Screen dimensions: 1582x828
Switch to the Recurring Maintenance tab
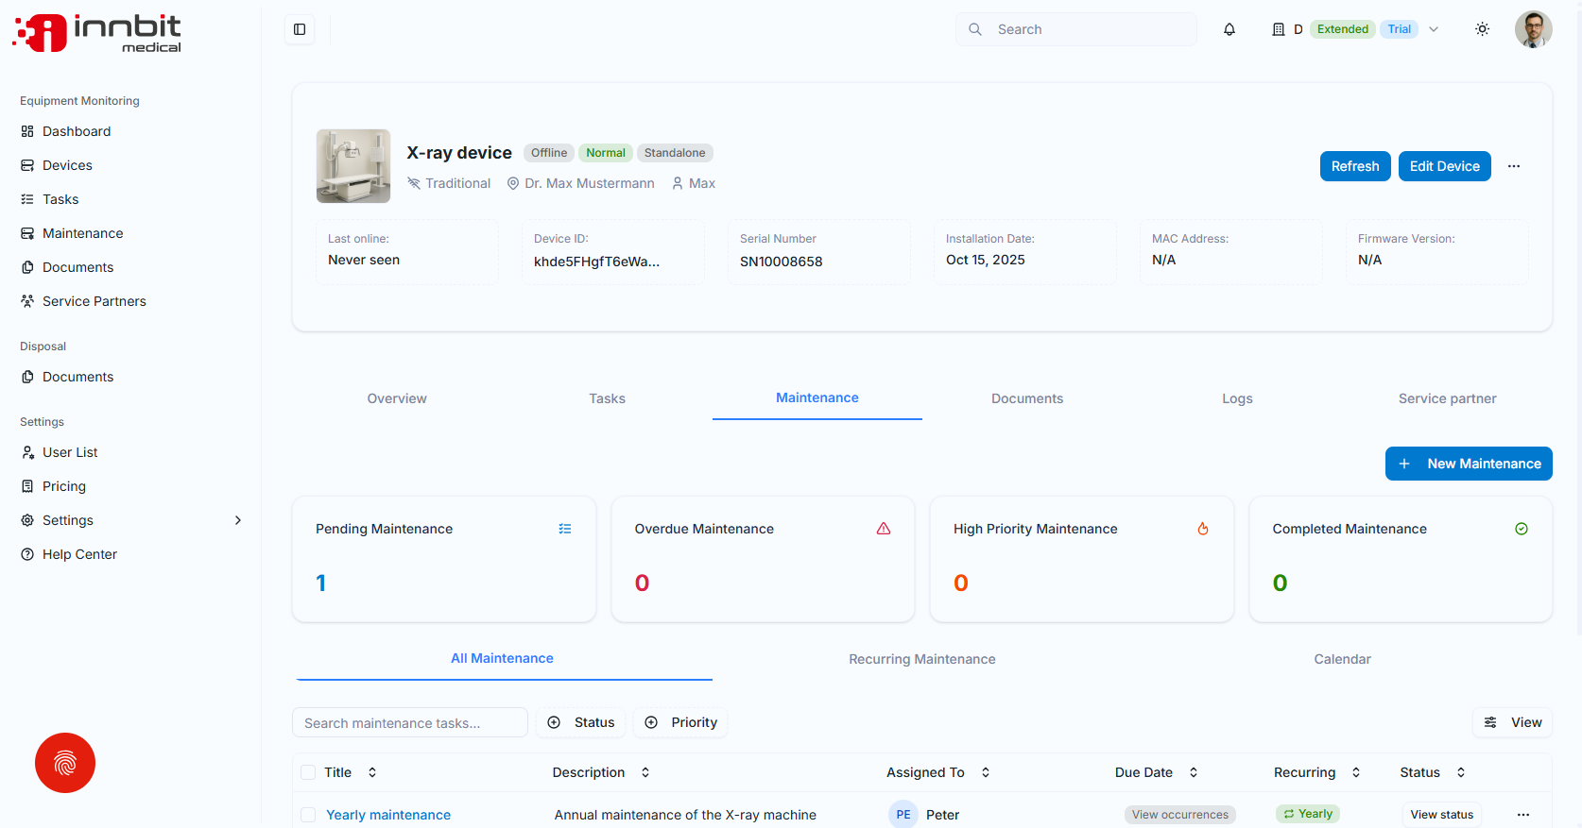pyautogui.click(x=922, y=659)
